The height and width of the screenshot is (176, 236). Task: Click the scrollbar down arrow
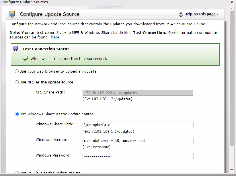point(232,170)
